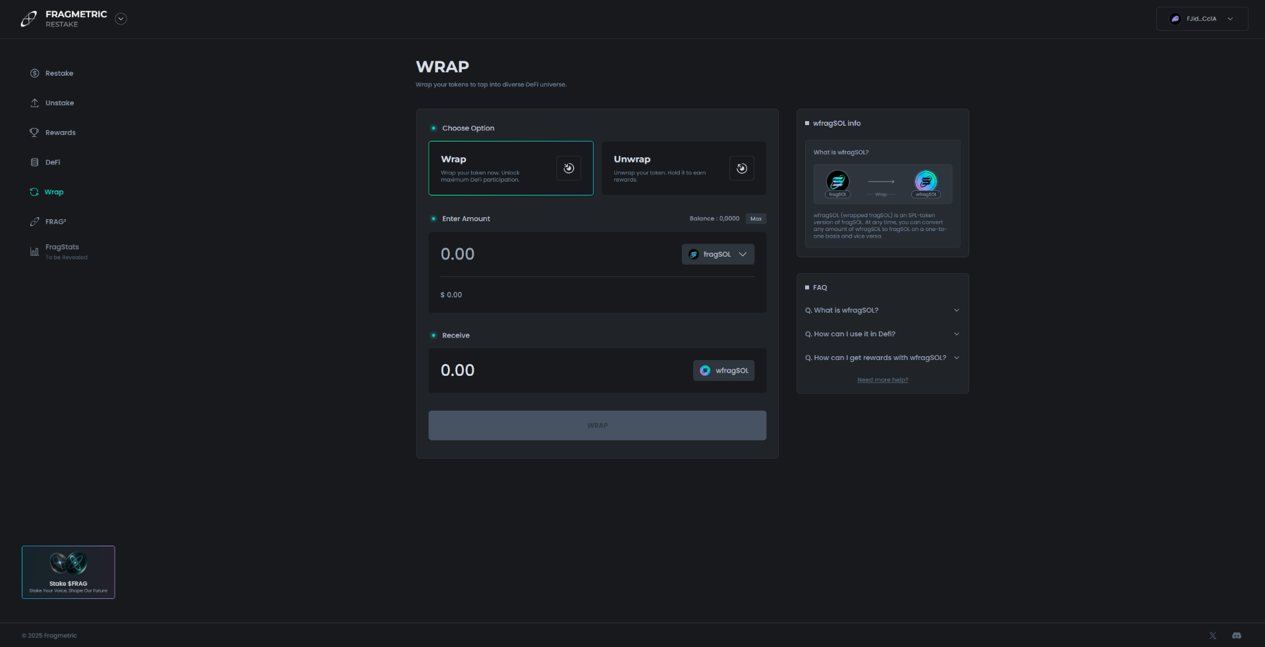Select the Wrap option card
The height and width of the screenshot is (647, 1265).
[510, 168]
